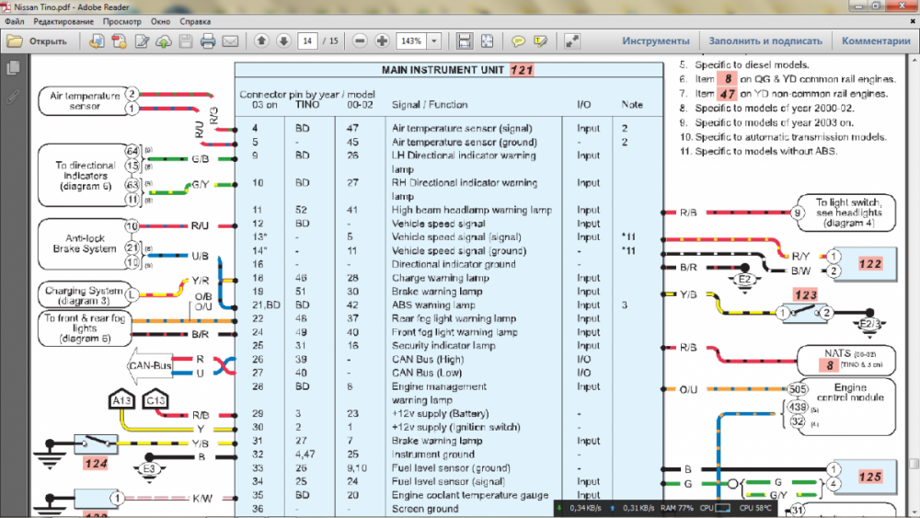
Task: Open attachments paperclip panel in sidebar
Action: click(x=13, y=96)
